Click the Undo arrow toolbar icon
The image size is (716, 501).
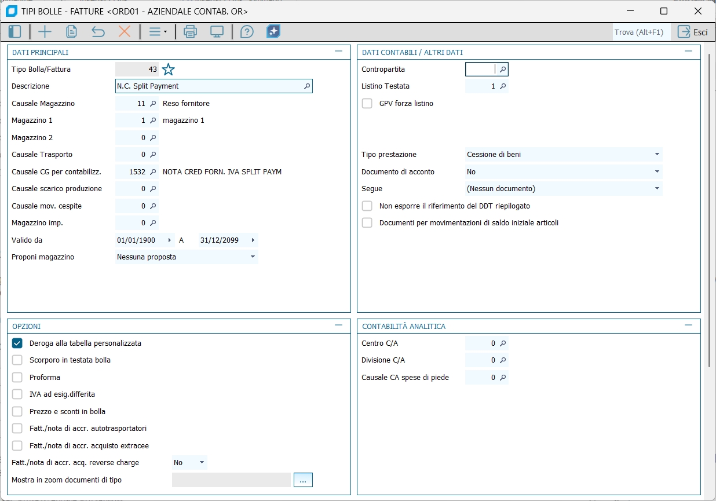coord(98,32)
